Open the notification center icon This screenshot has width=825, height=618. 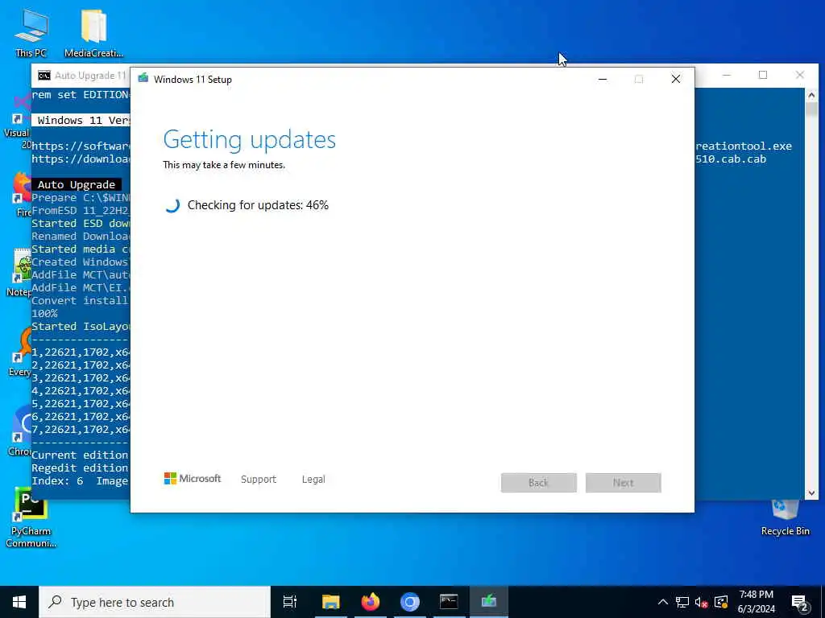[799, 603]
